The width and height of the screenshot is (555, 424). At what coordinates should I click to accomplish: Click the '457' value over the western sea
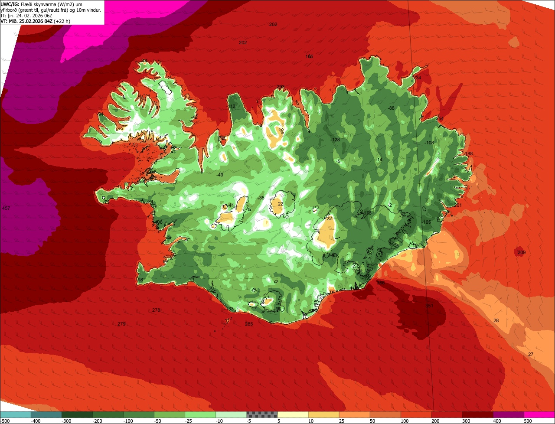(6, 209)
